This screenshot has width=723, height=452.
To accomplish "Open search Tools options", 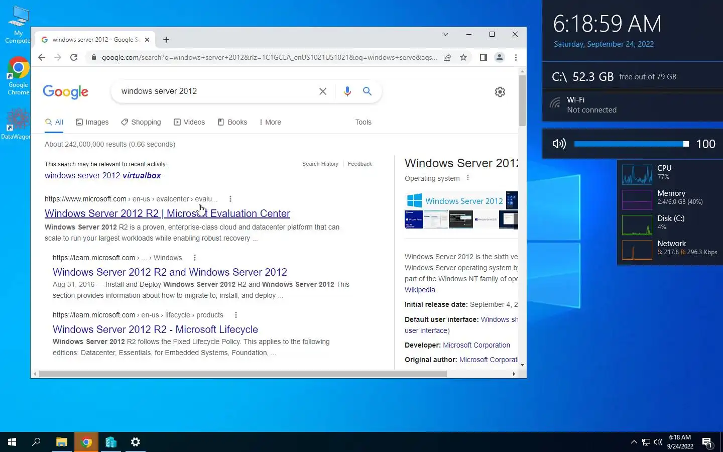I will click(x=363, y=122).
